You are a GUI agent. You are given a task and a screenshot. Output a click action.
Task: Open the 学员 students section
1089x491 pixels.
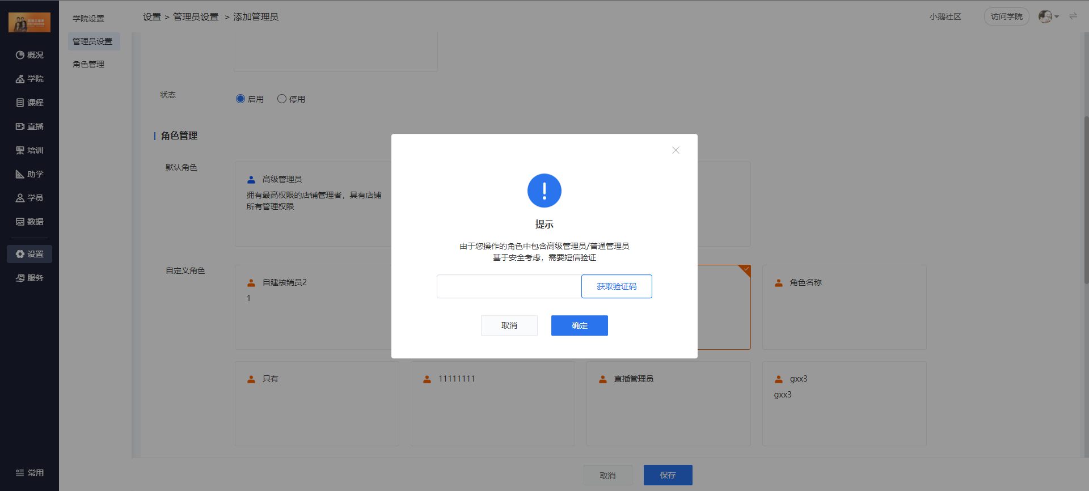(x=29, y=198)
